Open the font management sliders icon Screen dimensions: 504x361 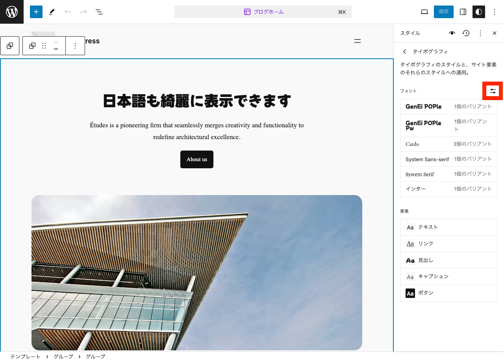(x=493, y=91)
